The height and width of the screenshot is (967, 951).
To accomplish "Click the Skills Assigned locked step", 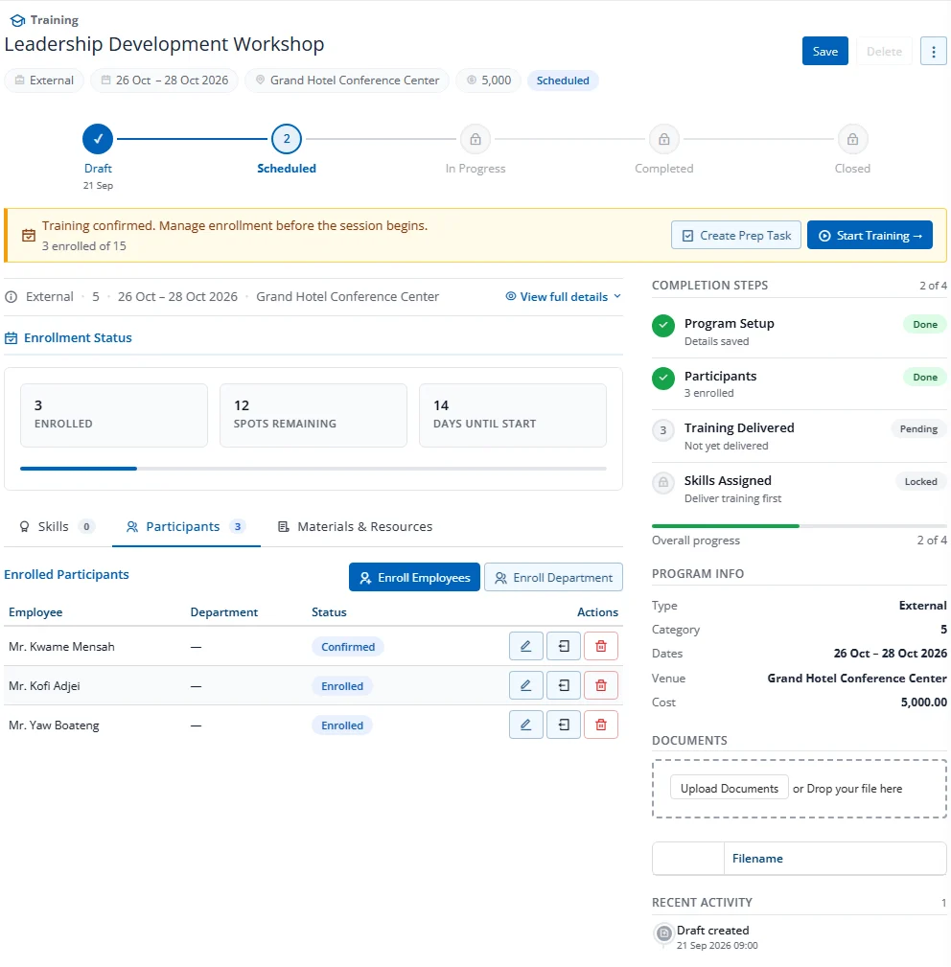I will (800, 489).
